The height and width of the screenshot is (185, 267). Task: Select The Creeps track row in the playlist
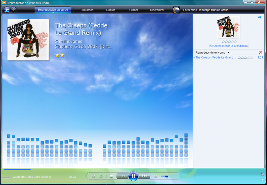click(228, 58)
